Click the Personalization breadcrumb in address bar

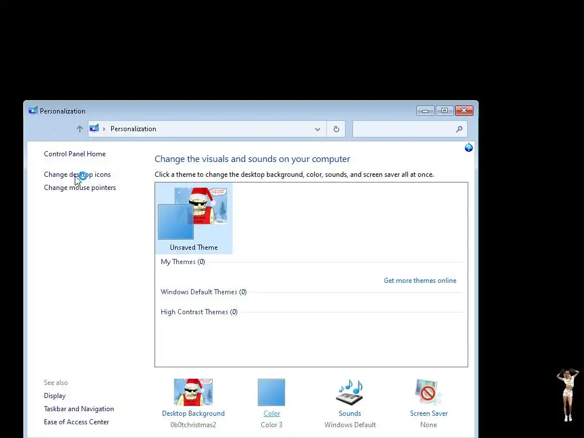(x=133, y=129)
